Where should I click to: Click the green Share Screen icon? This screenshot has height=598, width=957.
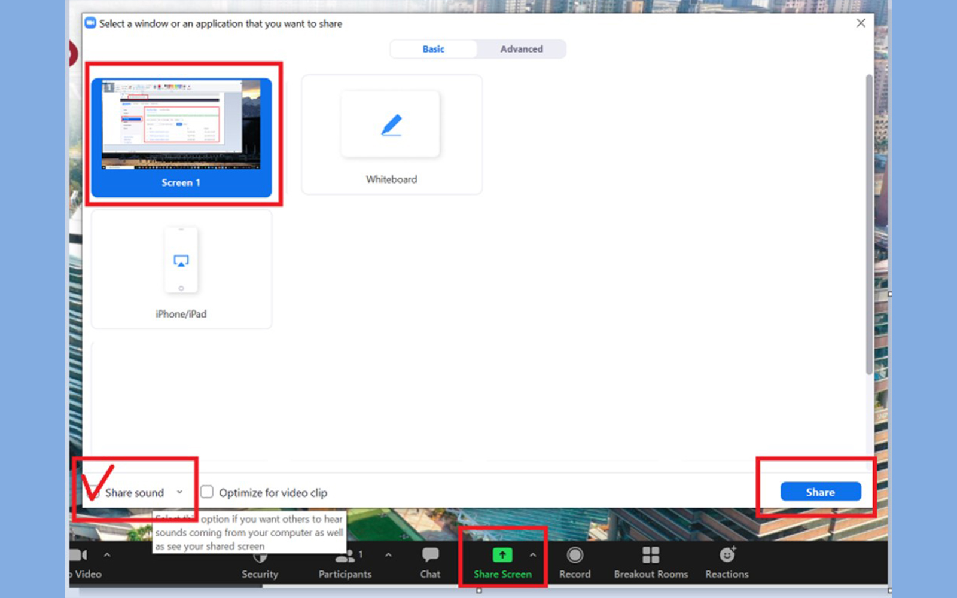502,555
